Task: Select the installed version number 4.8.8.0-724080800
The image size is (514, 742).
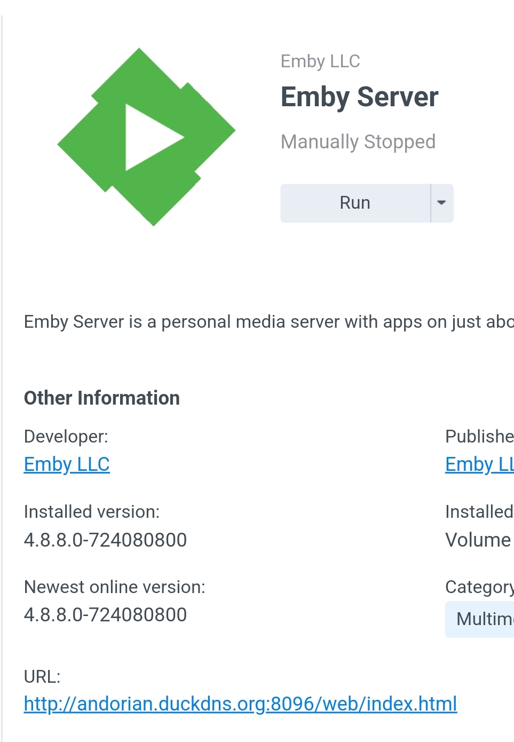Action: tap(105, 540)
